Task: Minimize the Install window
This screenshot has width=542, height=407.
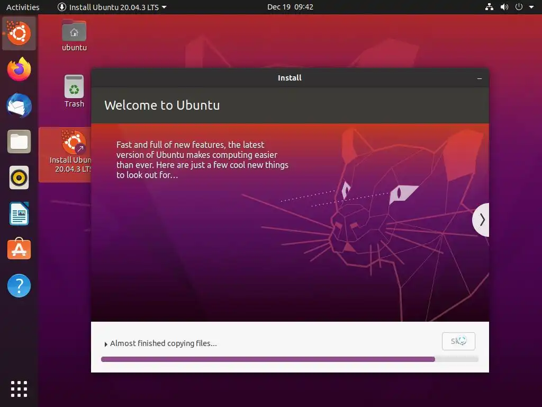Action: (x=480, y=78)
